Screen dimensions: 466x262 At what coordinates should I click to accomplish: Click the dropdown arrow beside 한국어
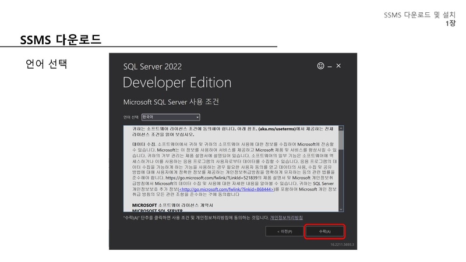(x=197, y=117)
